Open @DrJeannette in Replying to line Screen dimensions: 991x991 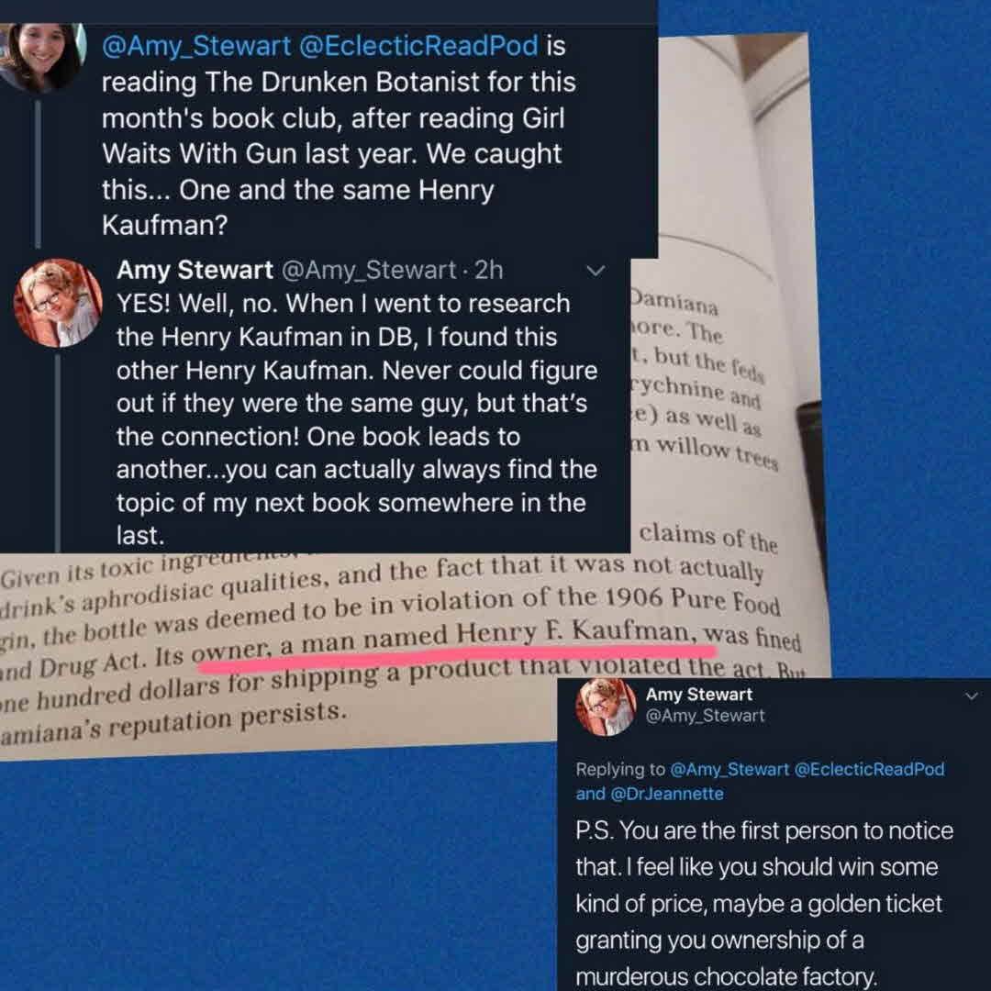coord(667,793)
